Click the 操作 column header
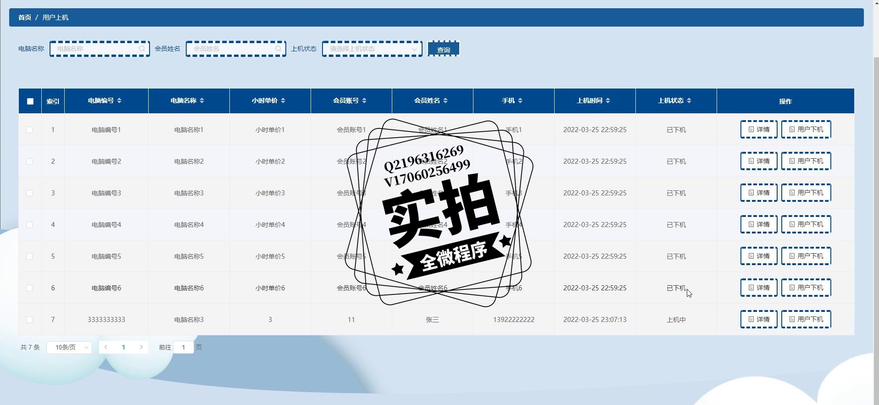 point(785,101)
